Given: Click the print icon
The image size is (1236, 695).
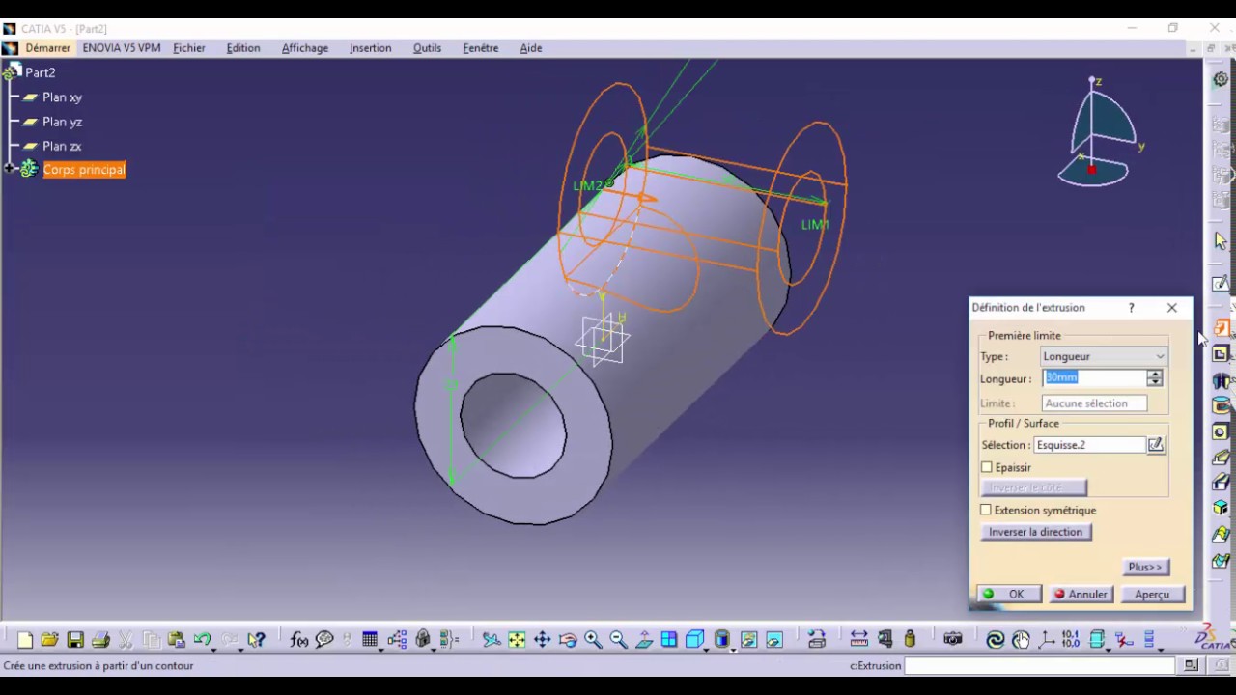Looking at the screenshot, I should [x=100, y=639].
